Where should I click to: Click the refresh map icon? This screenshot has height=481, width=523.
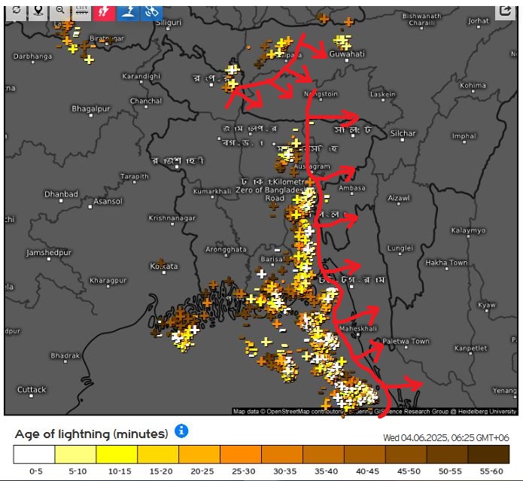coord(17,11)
